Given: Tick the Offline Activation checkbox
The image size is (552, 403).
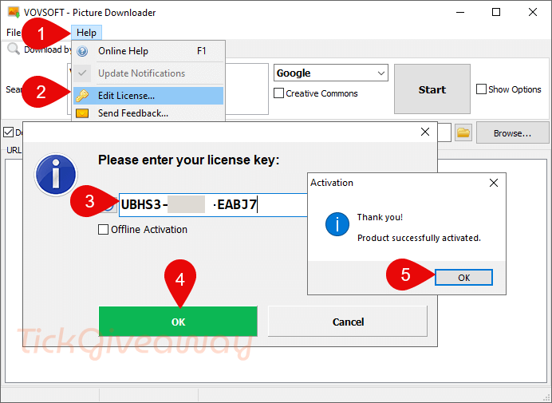Looking at the screenshot, I should click(103, 230).
